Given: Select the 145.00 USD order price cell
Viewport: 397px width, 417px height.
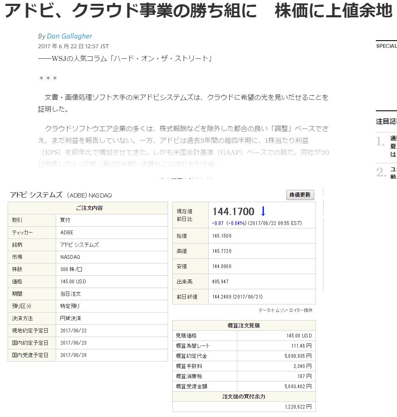Looking at the screenshot, I should coord(73,281).
